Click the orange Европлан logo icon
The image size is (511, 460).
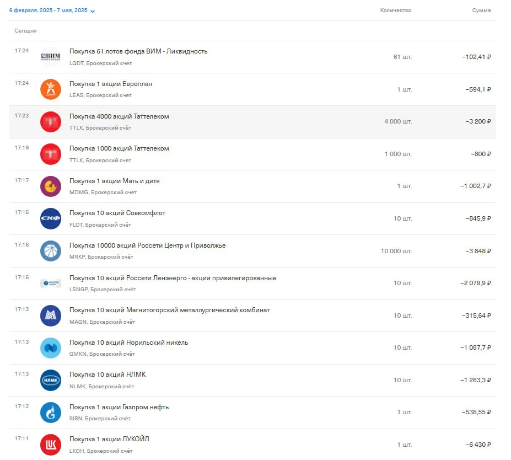point(51,89)
